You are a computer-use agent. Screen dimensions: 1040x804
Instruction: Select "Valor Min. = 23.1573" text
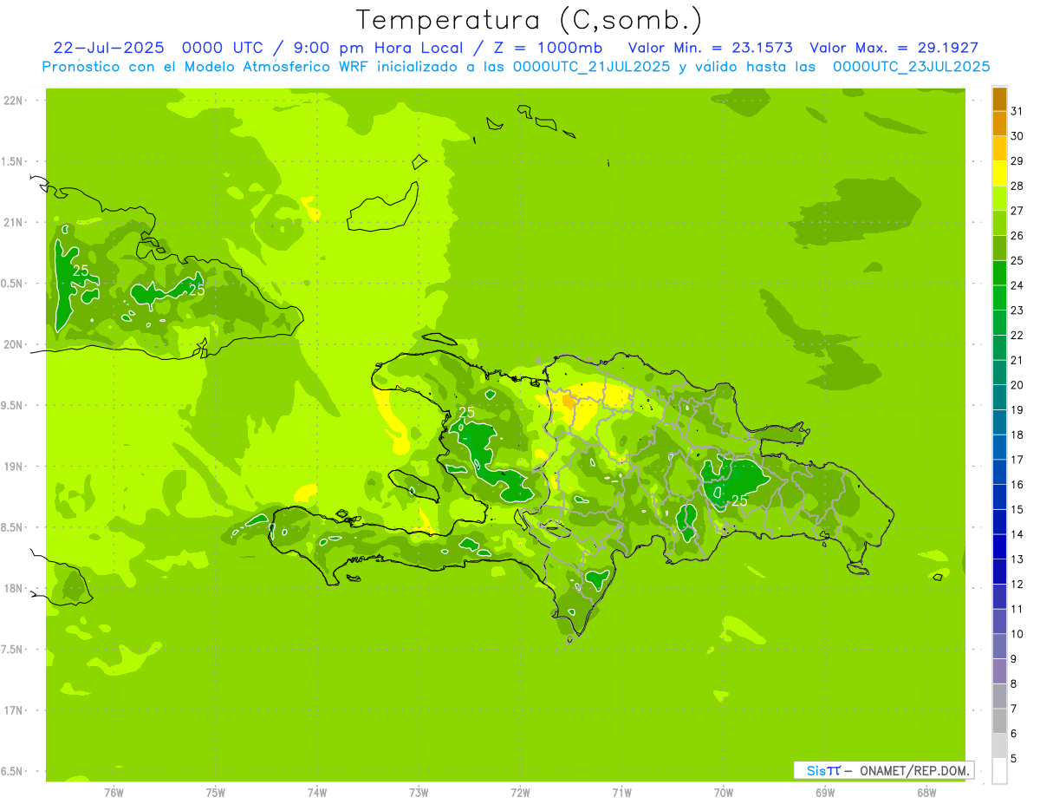710,48
